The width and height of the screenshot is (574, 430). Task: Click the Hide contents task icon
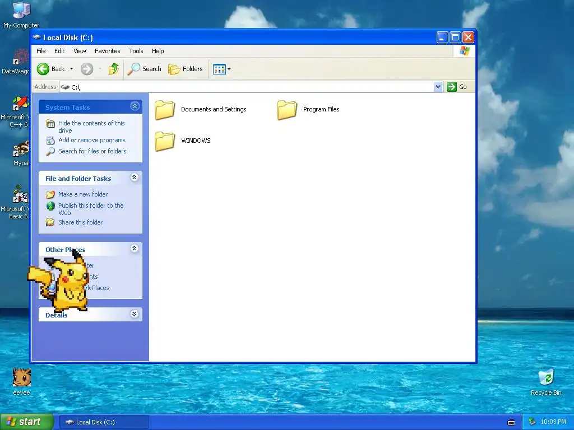(x=50, y=124)
